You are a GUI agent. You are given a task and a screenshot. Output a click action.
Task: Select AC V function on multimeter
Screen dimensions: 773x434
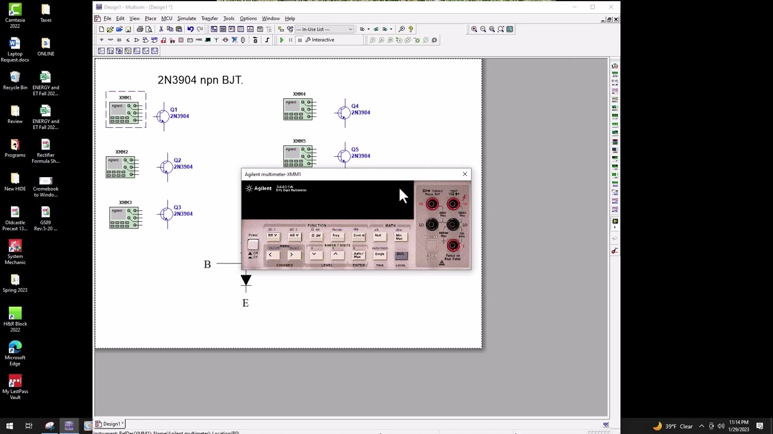294,236
